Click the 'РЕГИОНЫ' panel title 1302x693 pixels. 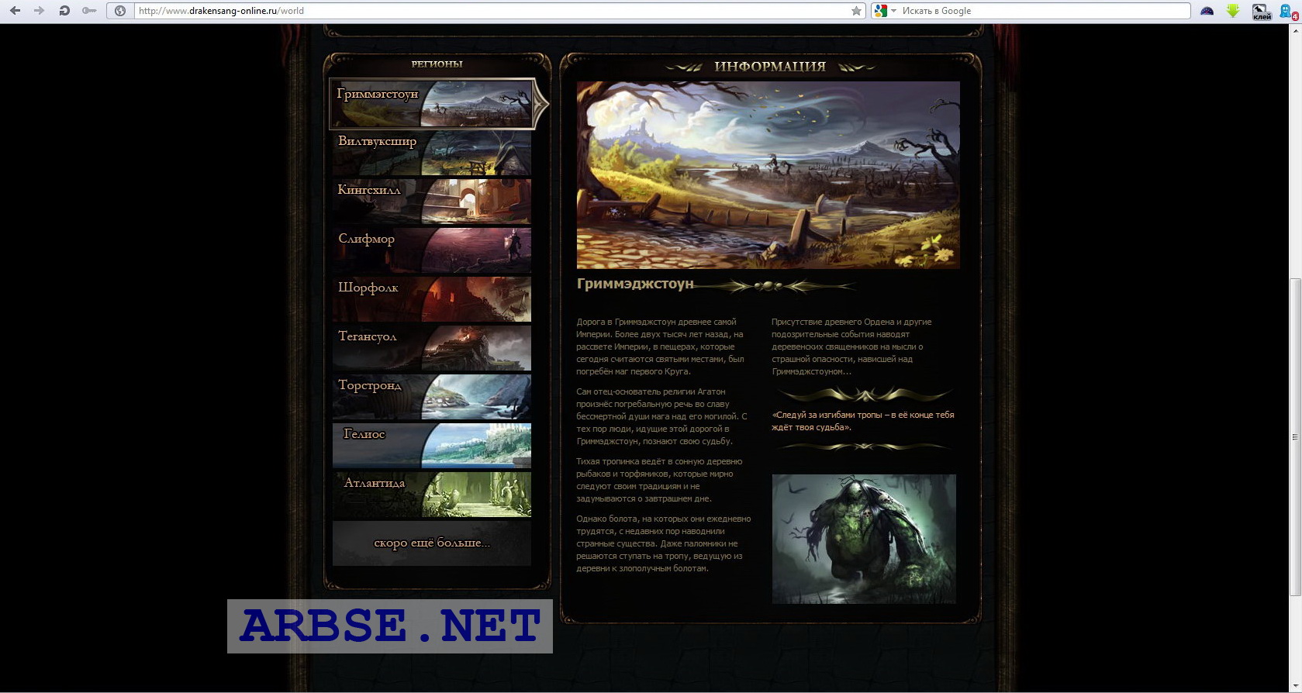click(437, 64)
